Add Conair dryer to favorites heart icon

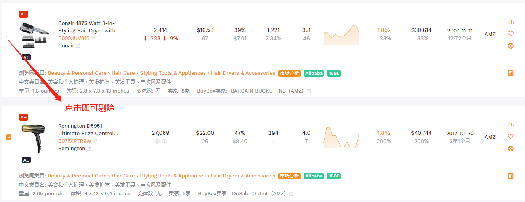510,34
